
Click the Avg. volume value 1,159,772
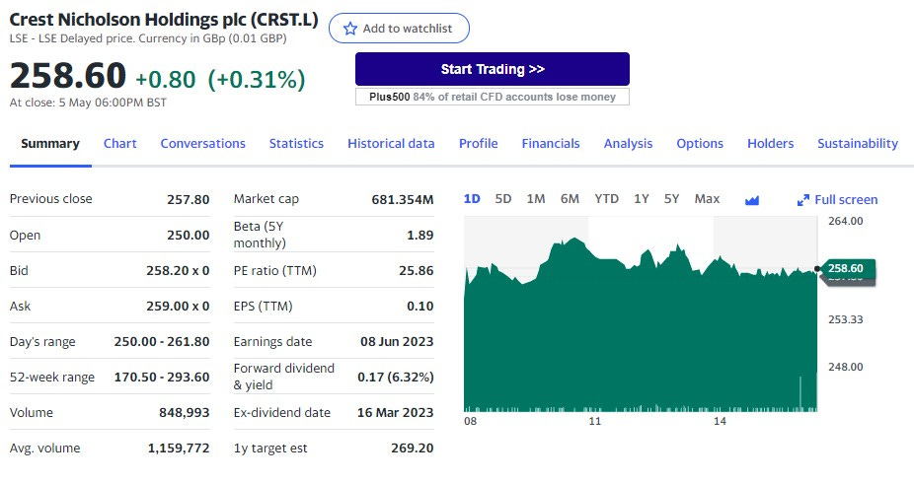pyautogui.click(x=179, y=448)
